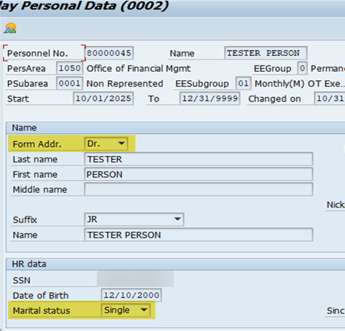The width and height of the screenshot is (345, 331).
Task: Click the EEGroup label
Action: click(273, 69)
